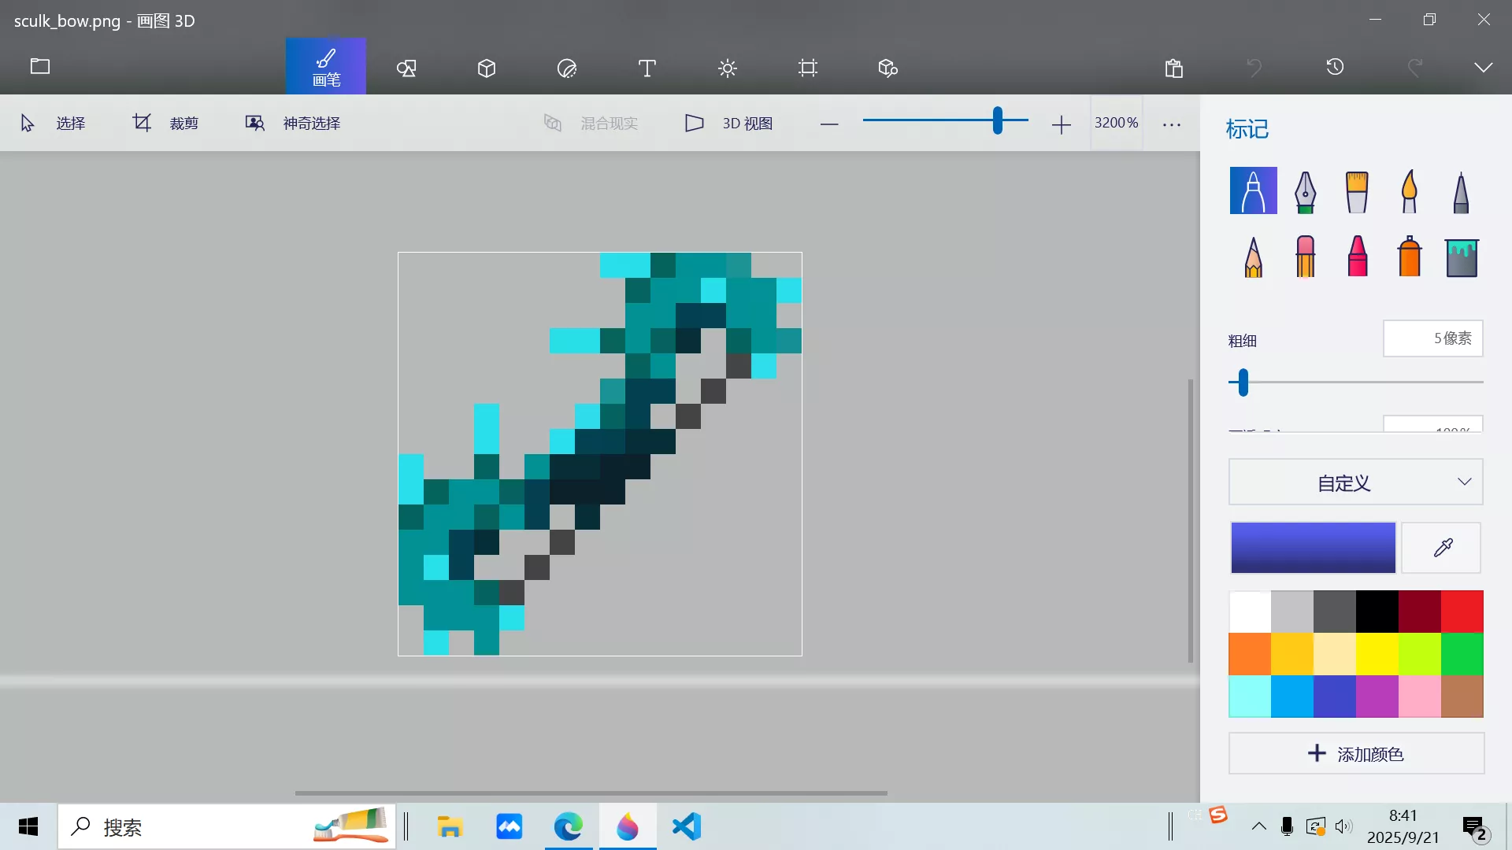Viewport: 1512px width, 850px height.
Task: Open the Text tool
Action: (647, 68)
